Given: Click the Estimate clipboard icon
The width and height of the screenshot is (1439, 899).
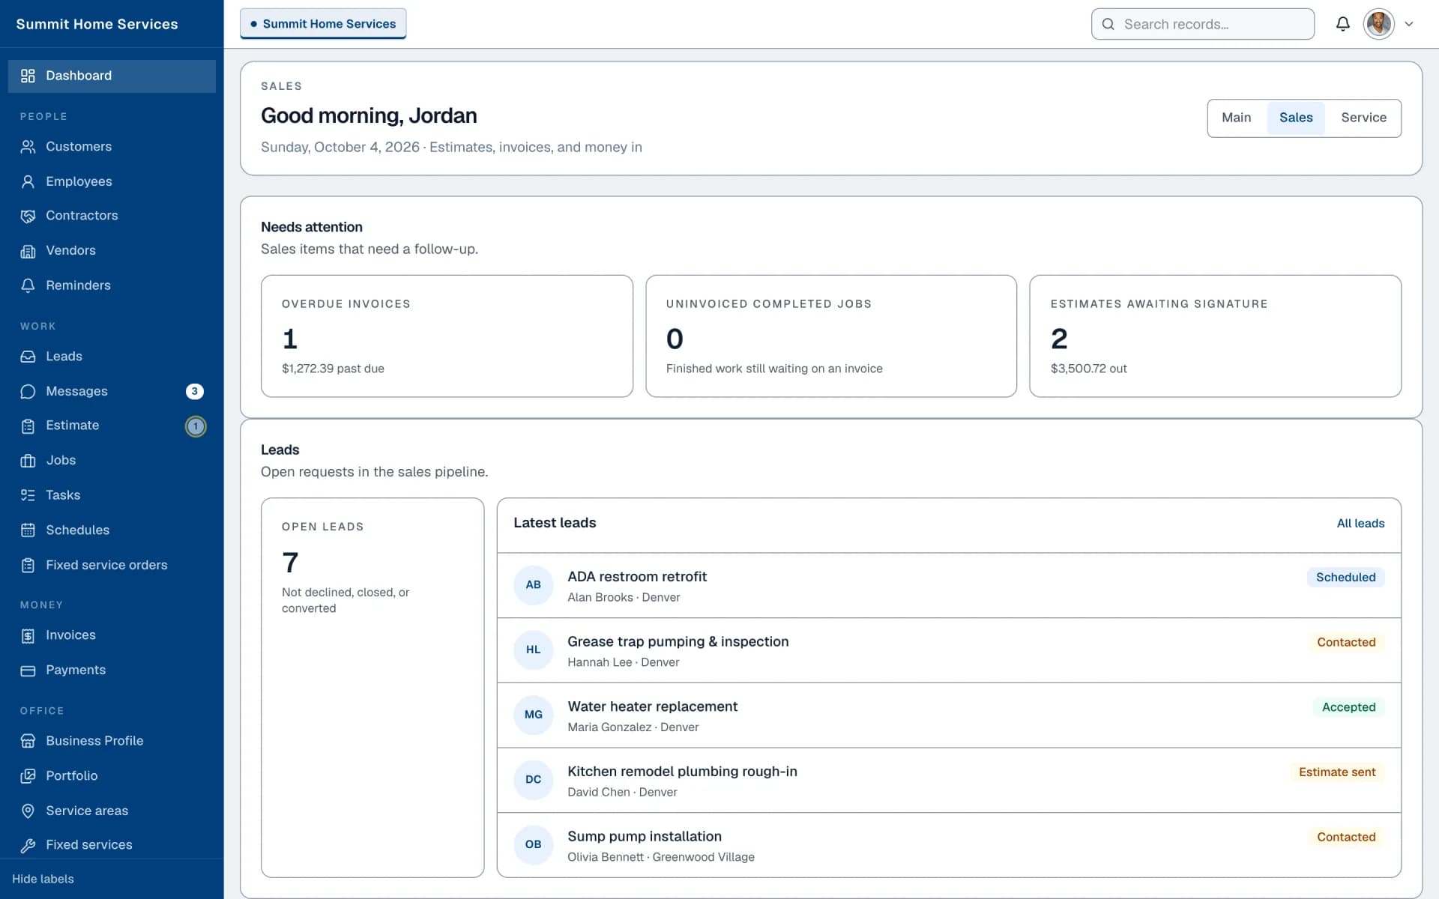Looking at the screenshot, I should point(28,426).
